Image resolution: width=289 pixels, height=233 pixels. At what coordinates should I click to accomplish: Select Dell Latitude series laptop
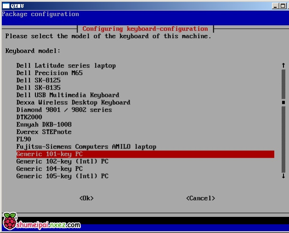66,66
